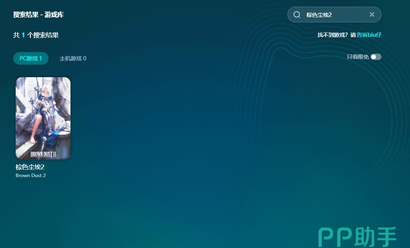Screen dimensions: 410x248
Task: Enable the 只看限免 toggle switch
Action: click(376, 57)
